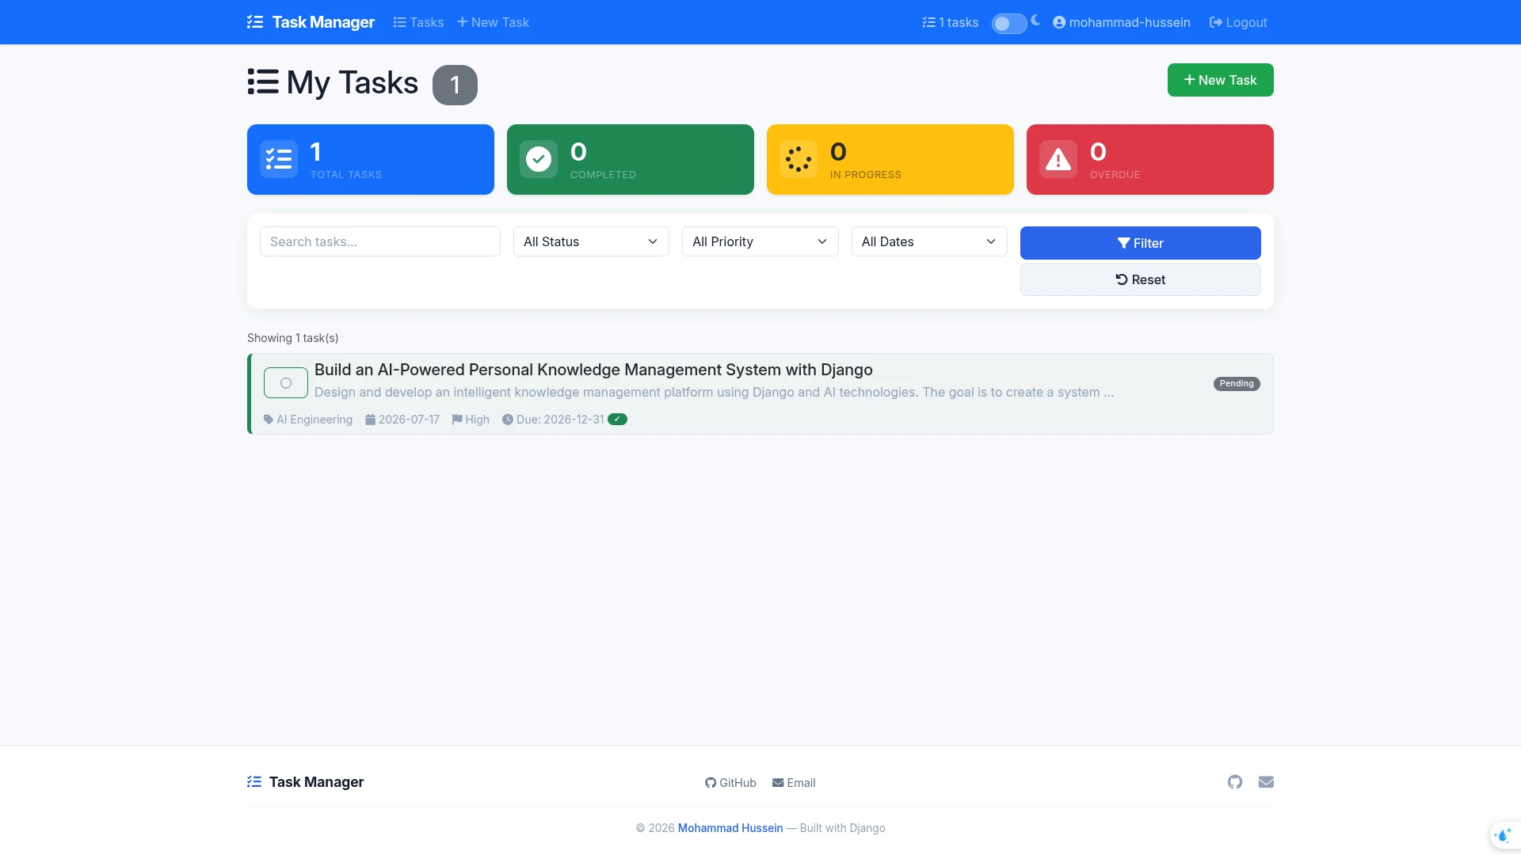Click the envelope email icon in footer right
The height and width of the screenshot is (855, 1521).
[1266, 782]
